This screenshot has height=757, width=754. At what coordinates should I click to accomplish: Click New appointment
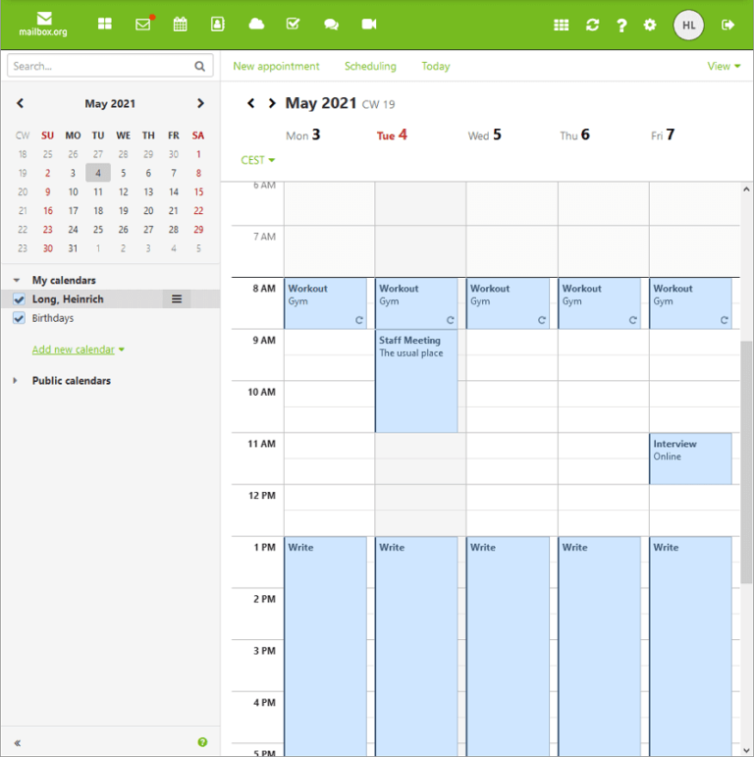click(x=276, y=67)
